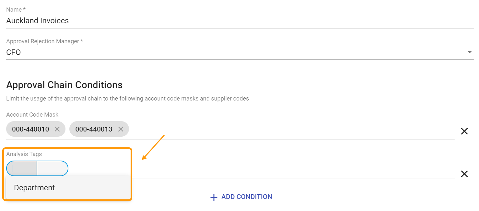Click the Approval Chain Conditions heading
Viewport: 479px width, 211px height.
(64, 85)
